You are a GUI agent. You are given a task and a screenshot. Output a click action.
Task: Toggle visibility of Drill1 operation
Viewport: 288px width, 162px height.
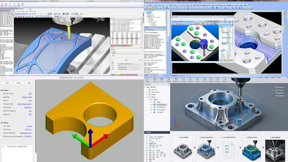pyautogui.click(x=154, y=112)
